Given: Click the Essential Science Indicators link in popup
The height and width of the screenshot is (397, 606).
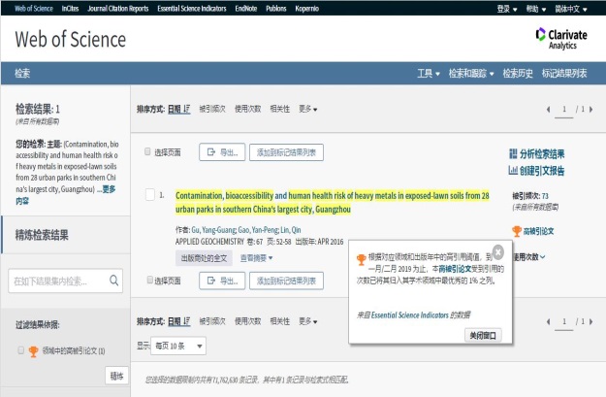Looking at the screenshot, I should click(x=410, y=314).
